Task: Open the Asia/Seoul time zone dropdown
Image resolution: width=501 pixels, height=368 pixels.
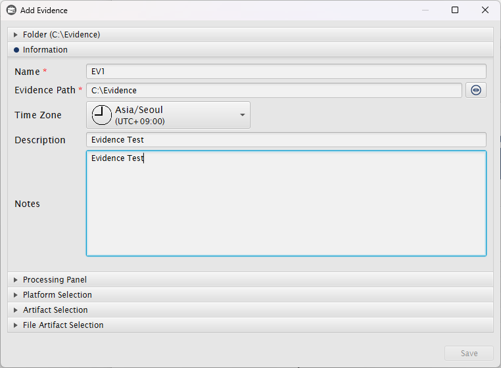Action: click(168, 115)
